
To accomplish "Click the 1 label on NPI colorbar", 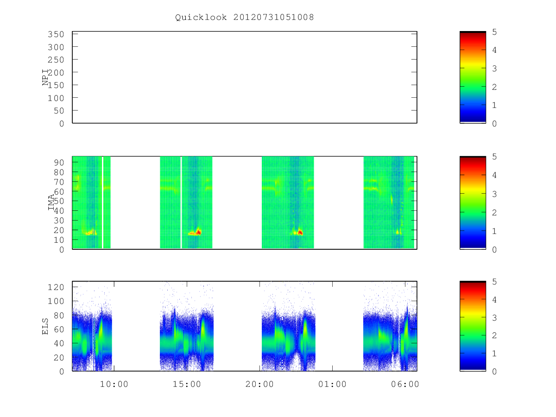I will click(x=495, y=105).
